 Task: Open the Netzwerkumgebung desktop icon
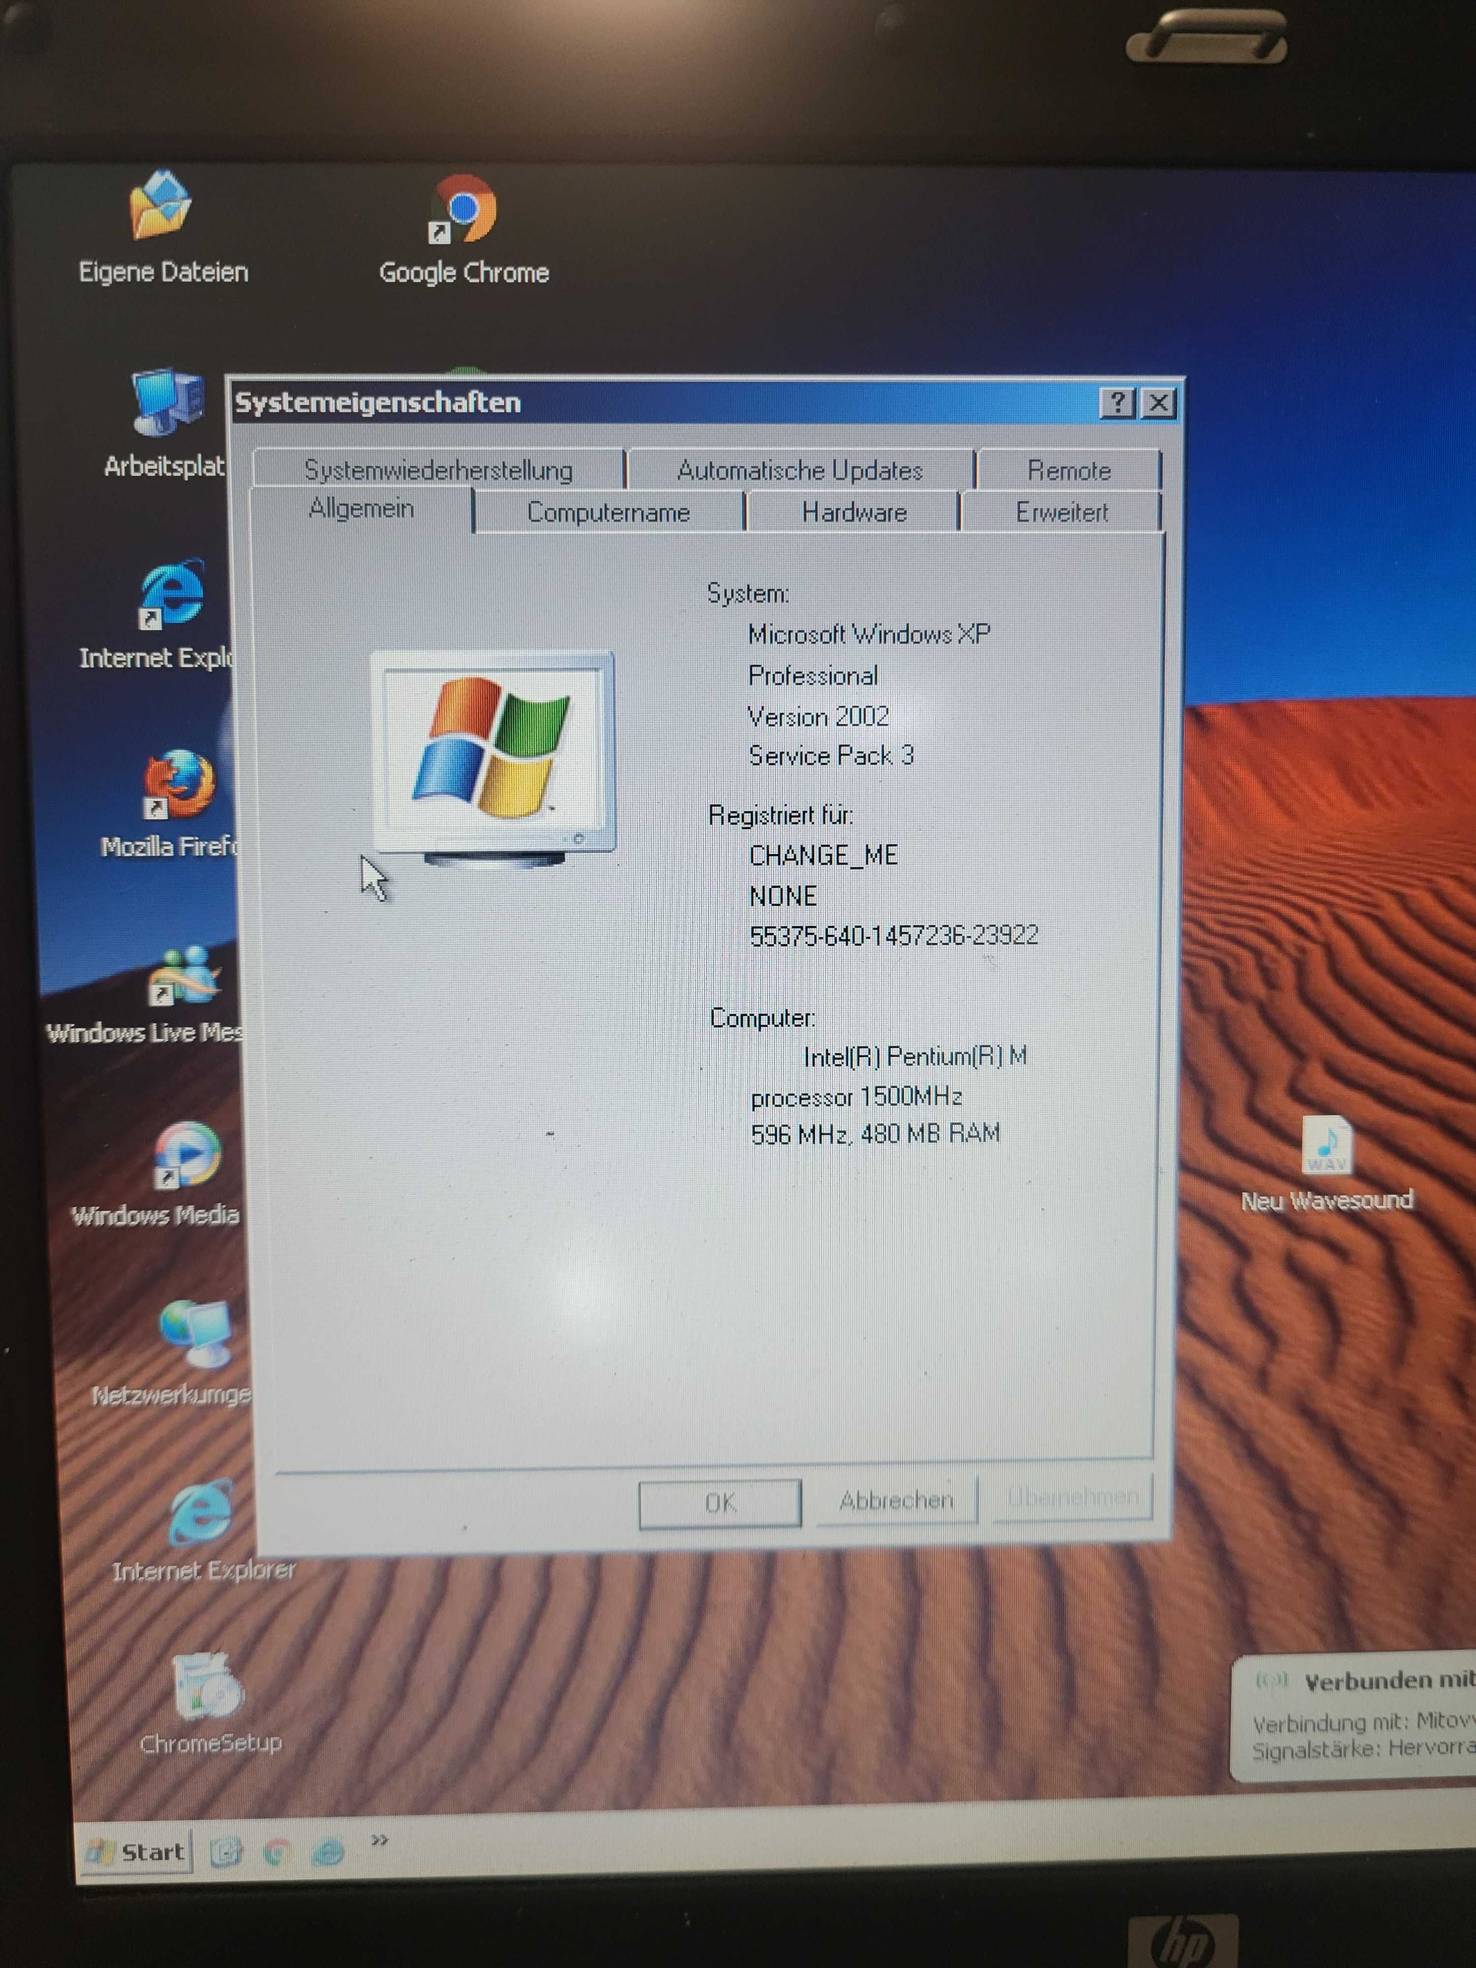point(196,1333)
